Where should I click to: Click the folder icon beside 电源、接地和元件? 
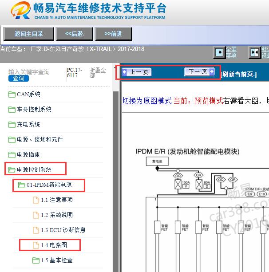[x=12, y=140]
